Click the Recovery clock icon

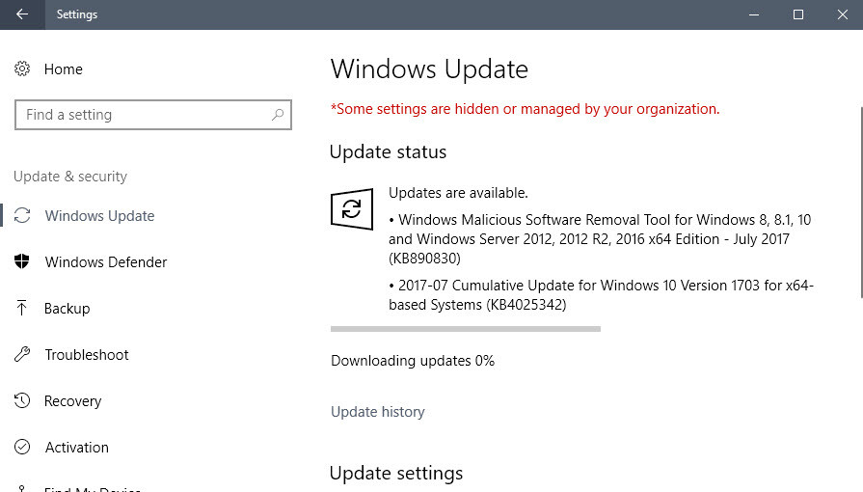tap(22, 400)
